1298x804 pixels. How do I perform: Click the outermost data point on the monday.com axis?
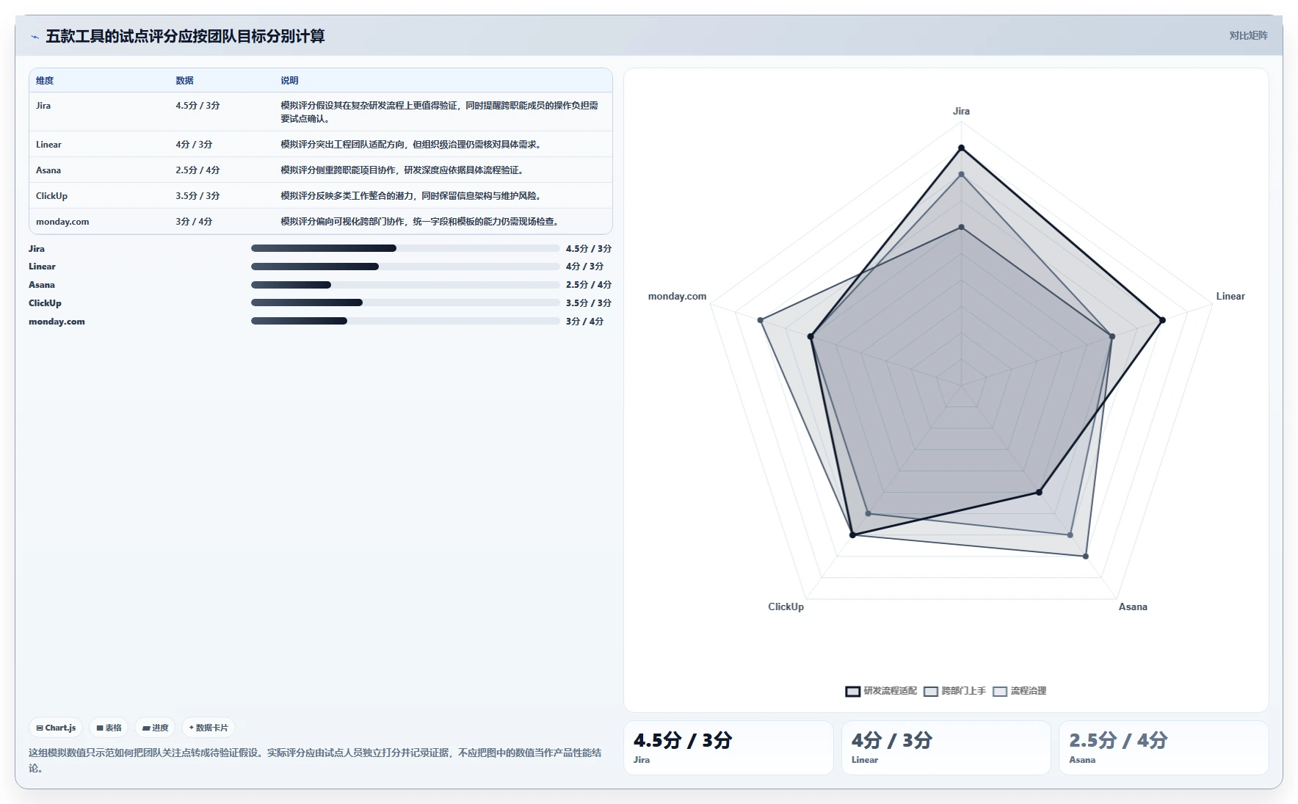[x=761, y=320]
